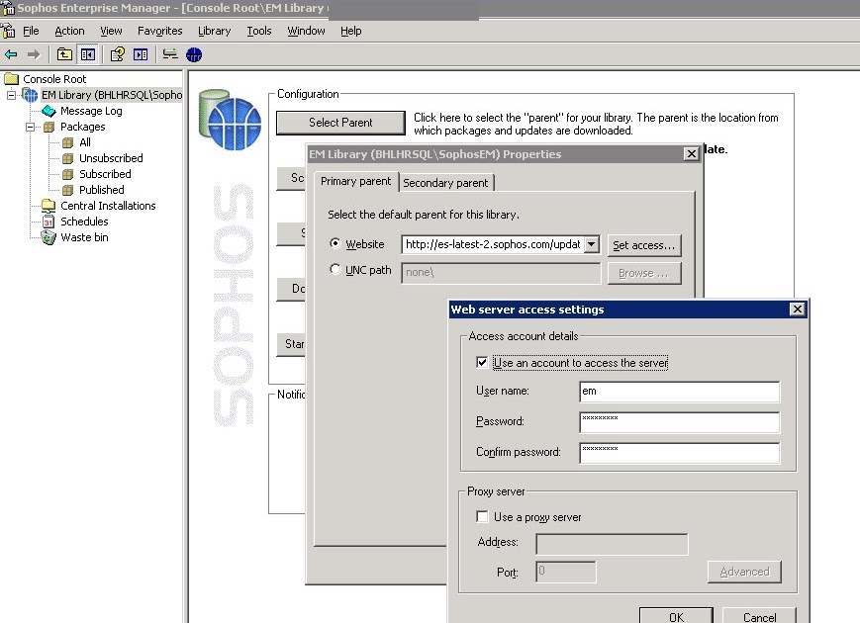Click the Properties help toolbar icon
Image resolution: width=860 pixels, height=623 pixels.
[118, 54]
